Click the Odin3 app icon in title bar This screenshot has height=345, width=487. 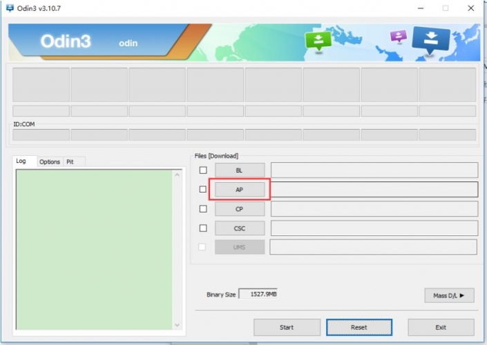pyautogui.click(x=10, y=8)
